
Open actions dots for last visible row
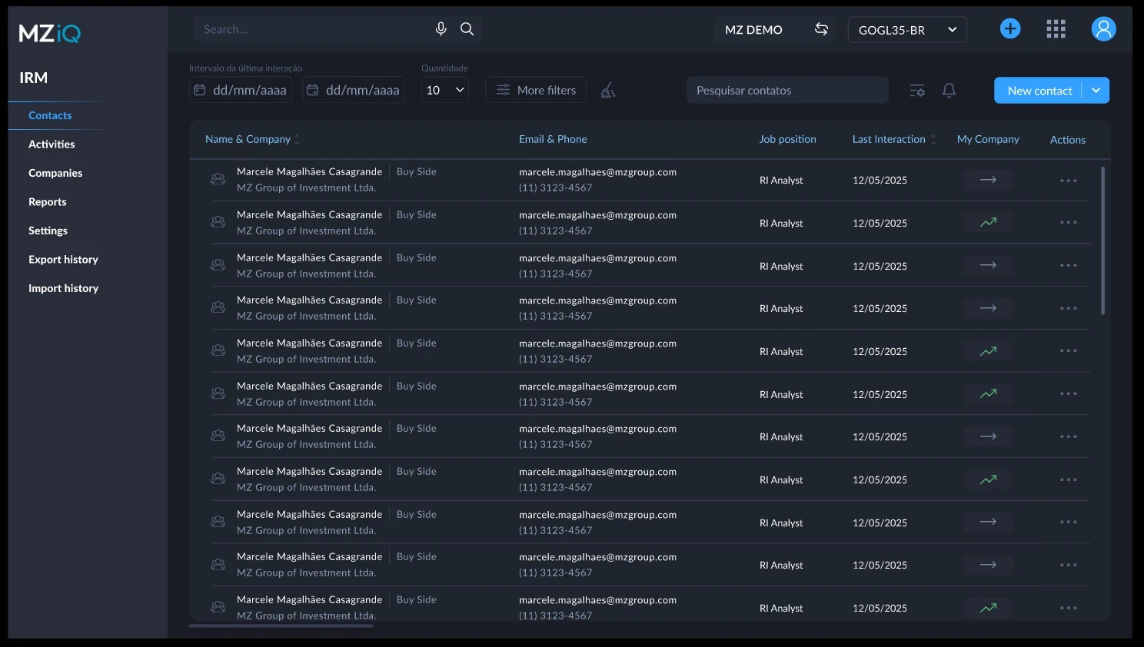pyautogui.click(x=1069, y=608)
